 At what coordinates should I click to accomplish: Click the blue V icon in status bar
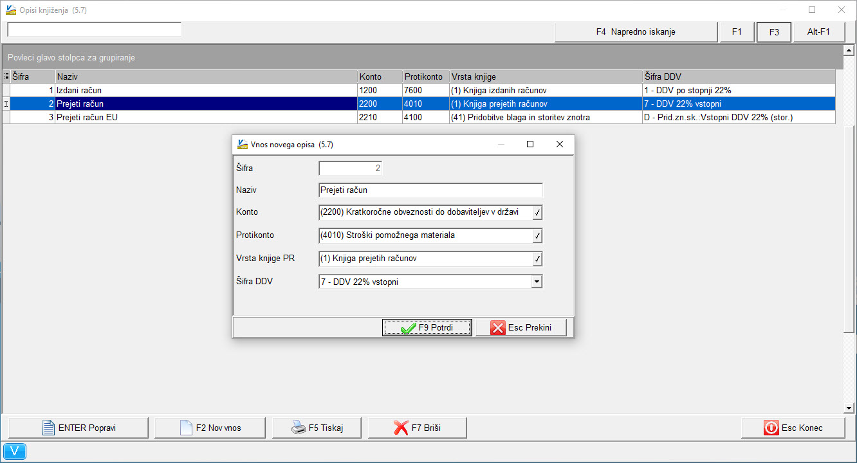pyautogui.click(x=15, y=452)
